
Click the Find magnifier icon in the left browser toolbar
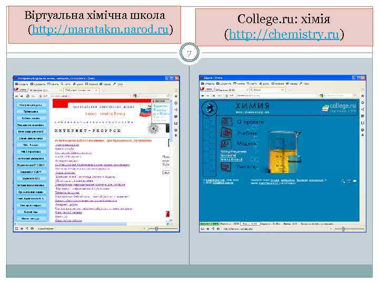pos(62,84)
